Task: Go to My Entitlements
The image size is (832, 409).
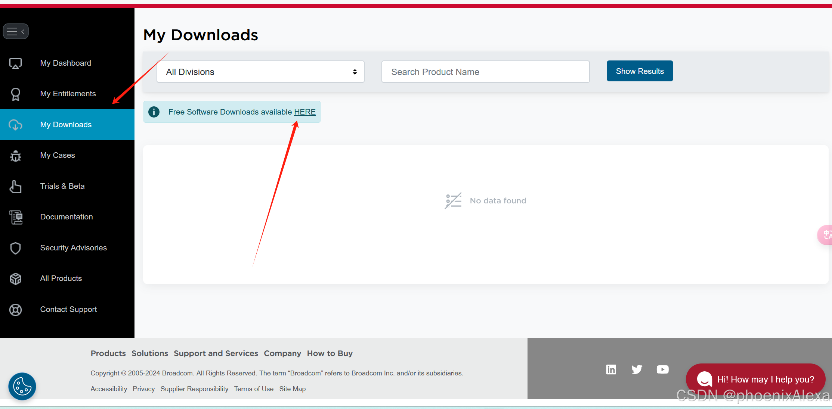Action: tap(67, 94)
